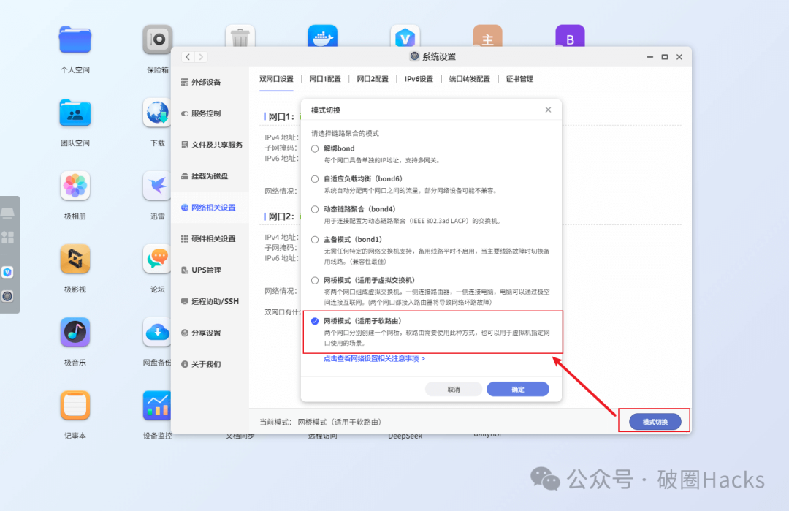This screenshot has height=511, width=789.
Task: Open the orange 主 desktop icon
Action: [x=487, y=36]
